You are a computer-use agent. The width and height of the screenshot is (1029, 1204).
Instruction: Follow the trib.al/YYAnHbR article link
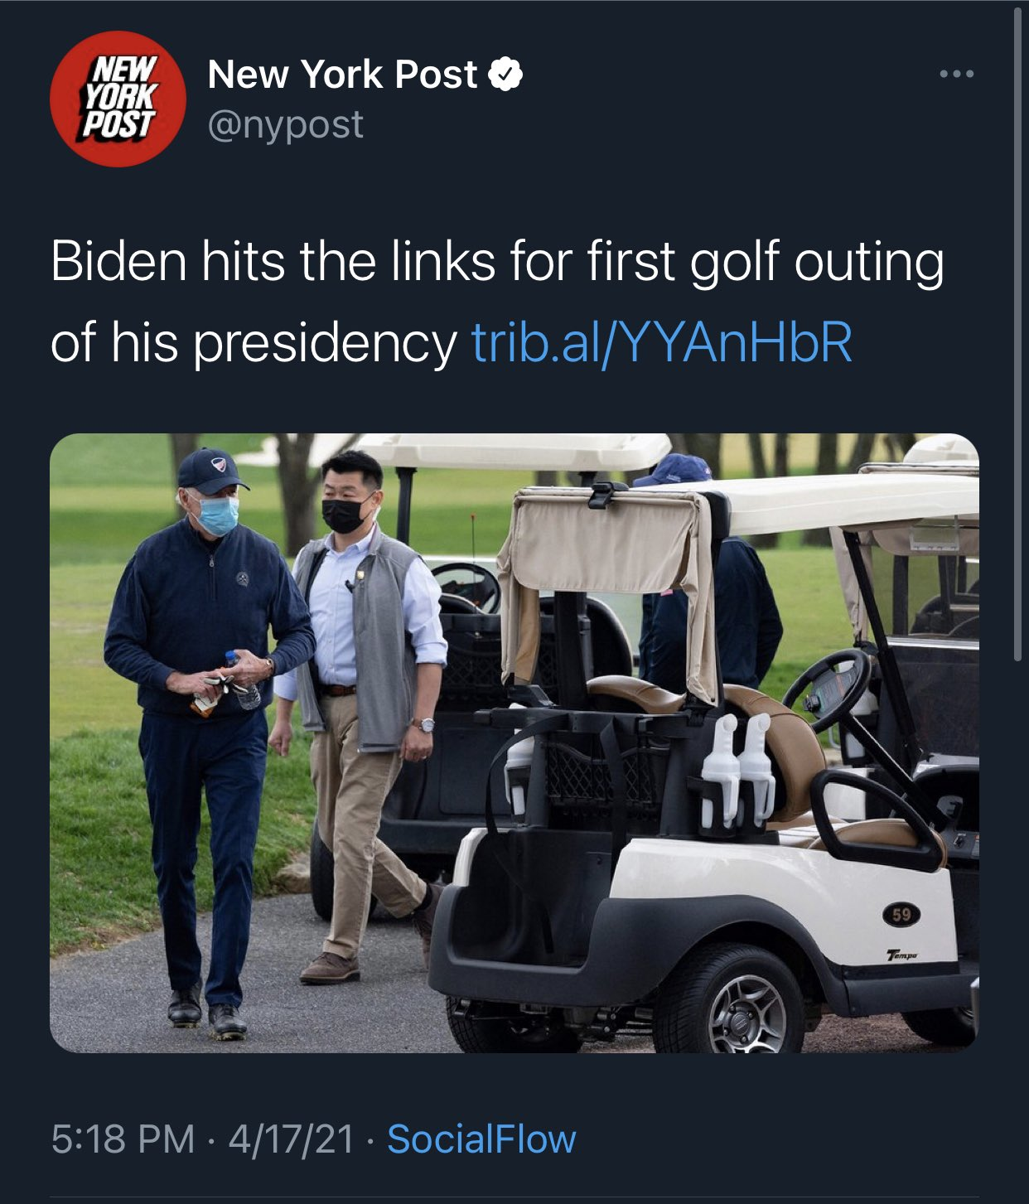click(x=661, y=342)
